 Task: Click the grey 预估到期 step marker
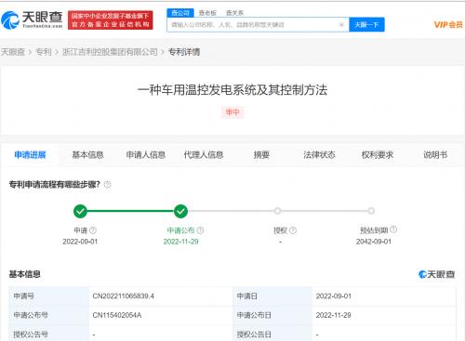[371, 211]
